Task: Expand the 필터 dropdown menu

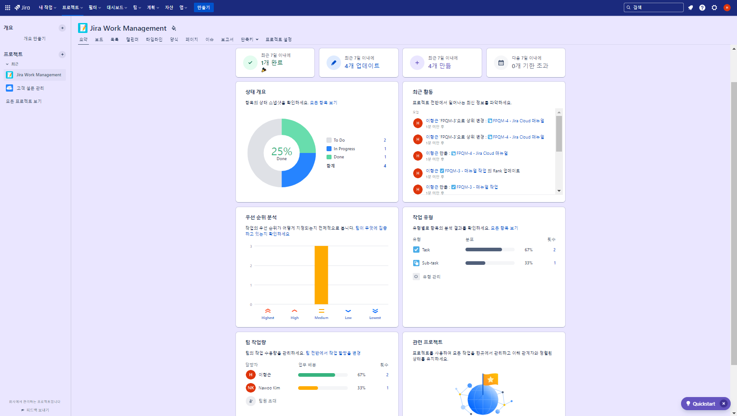Action: click(95, 8)
